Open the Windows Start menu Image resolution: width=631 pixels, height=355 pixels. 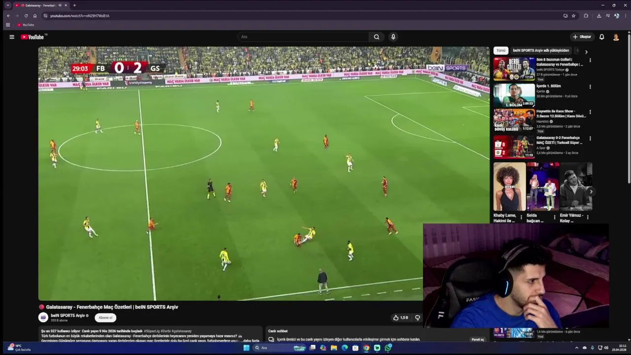(246, 348)
